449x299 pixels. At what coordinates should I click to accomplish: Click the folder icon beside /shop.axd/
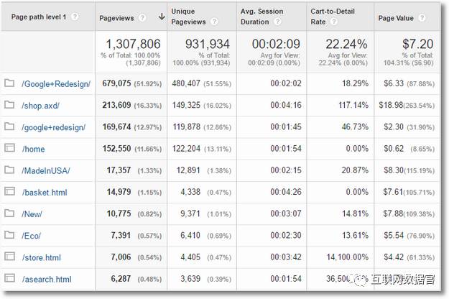click(x=9, y=105)
